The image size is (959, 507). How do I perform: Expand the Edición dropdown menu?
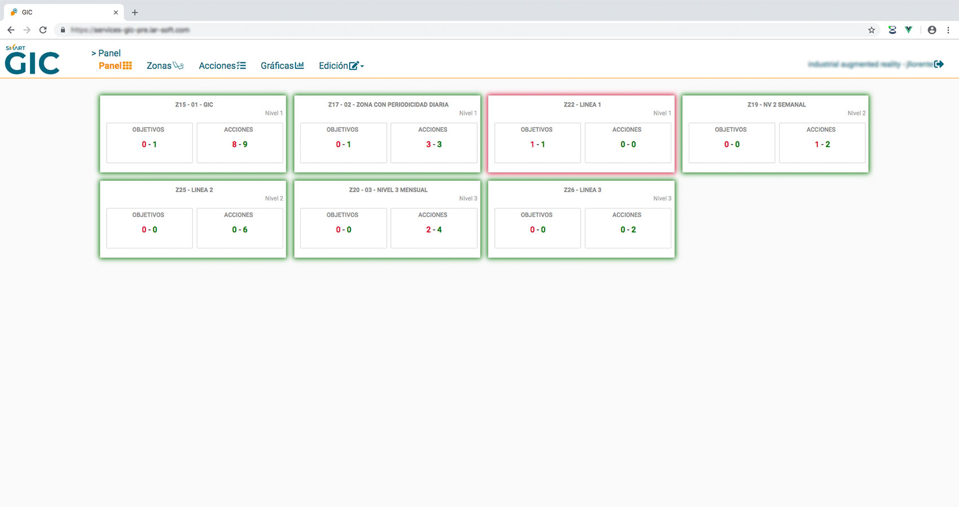tap(341, 66)
